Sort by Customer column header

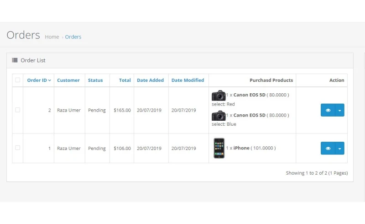click(68, 80)
